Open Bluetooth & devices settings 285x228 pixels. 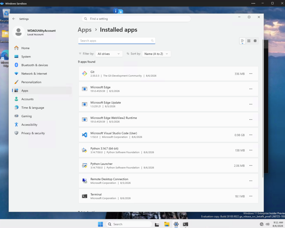(42, 65)
